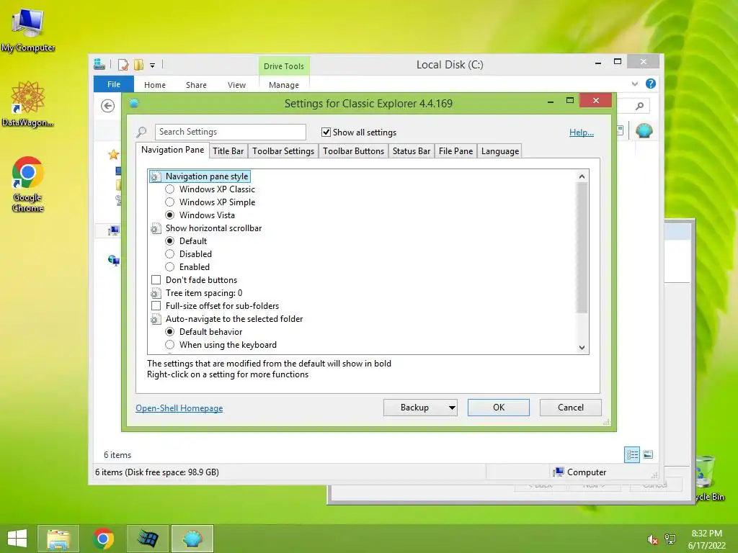This screenshot has height=553, width=738.
Task: Visit the Open-Shell Homepage link
Action: click(x=179, y=408)
